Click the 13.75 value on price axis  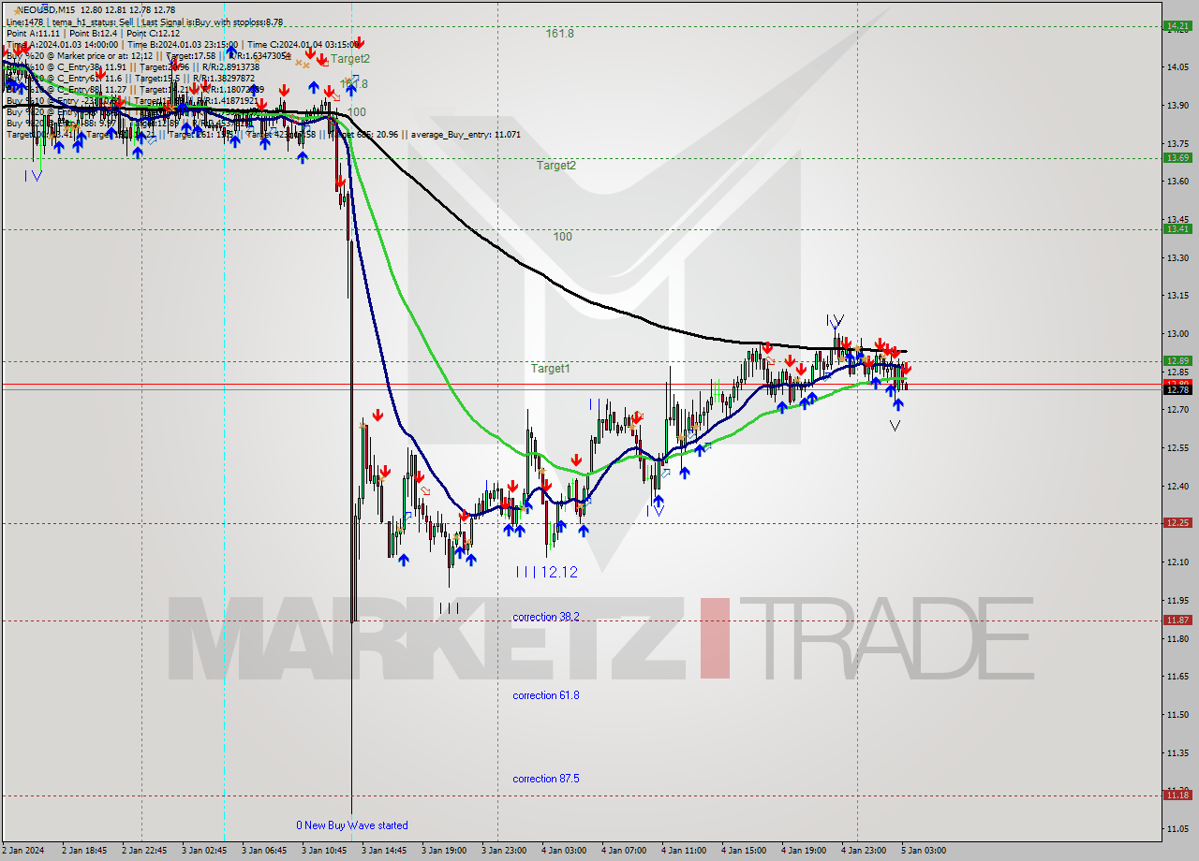click(1177, 143)
